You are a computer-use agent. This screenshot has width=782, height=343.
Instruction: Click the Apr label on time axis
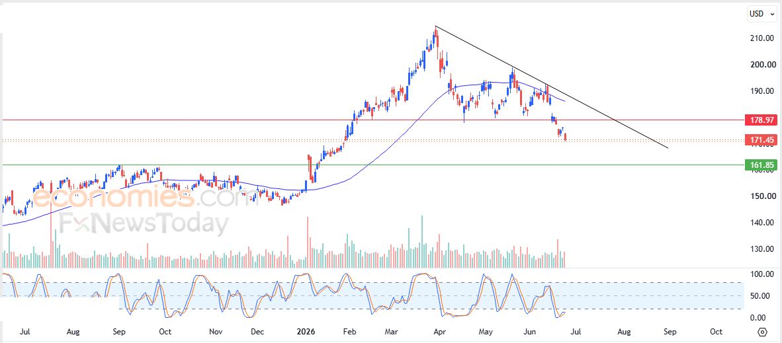(439, 332)
